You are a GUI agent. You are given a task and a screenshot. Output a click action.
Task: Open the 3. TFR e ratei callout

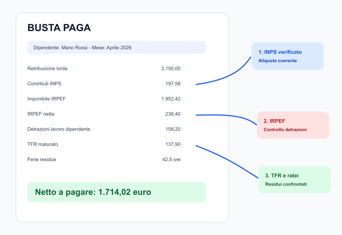(294, 180)
